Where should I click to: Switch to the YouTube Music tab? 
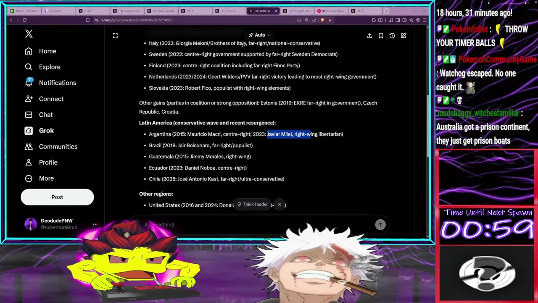click(331, 11)
